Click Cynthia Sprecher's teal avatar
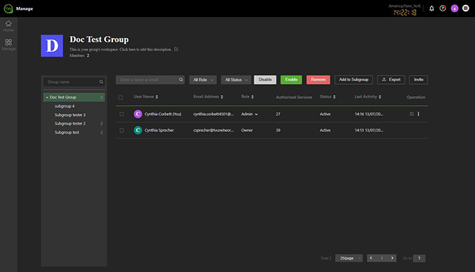Image resolution: width=475 pixels, height=272 pixels. pyautogui.click(x=138, y=130)
